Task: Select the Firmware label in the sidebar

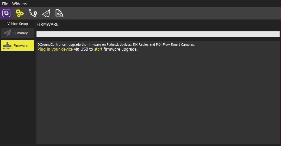Action: pyautogui.click(x=21, y=46)
